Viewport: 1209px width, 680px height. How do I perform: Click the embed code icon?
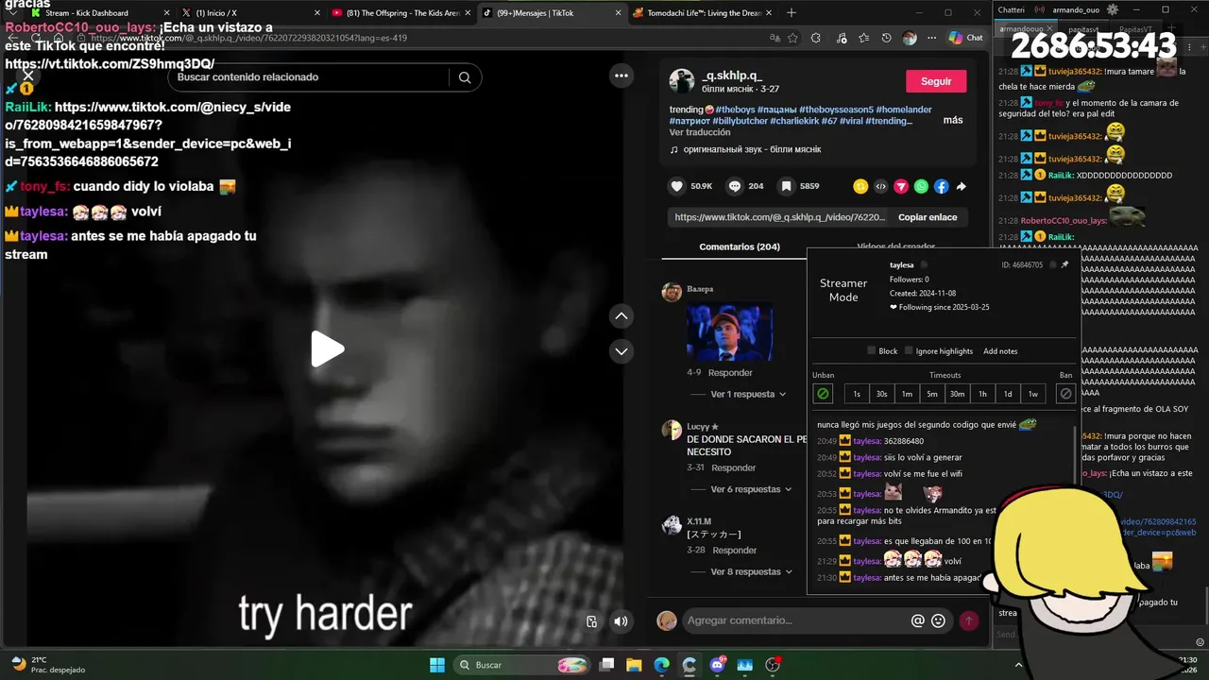881,186
